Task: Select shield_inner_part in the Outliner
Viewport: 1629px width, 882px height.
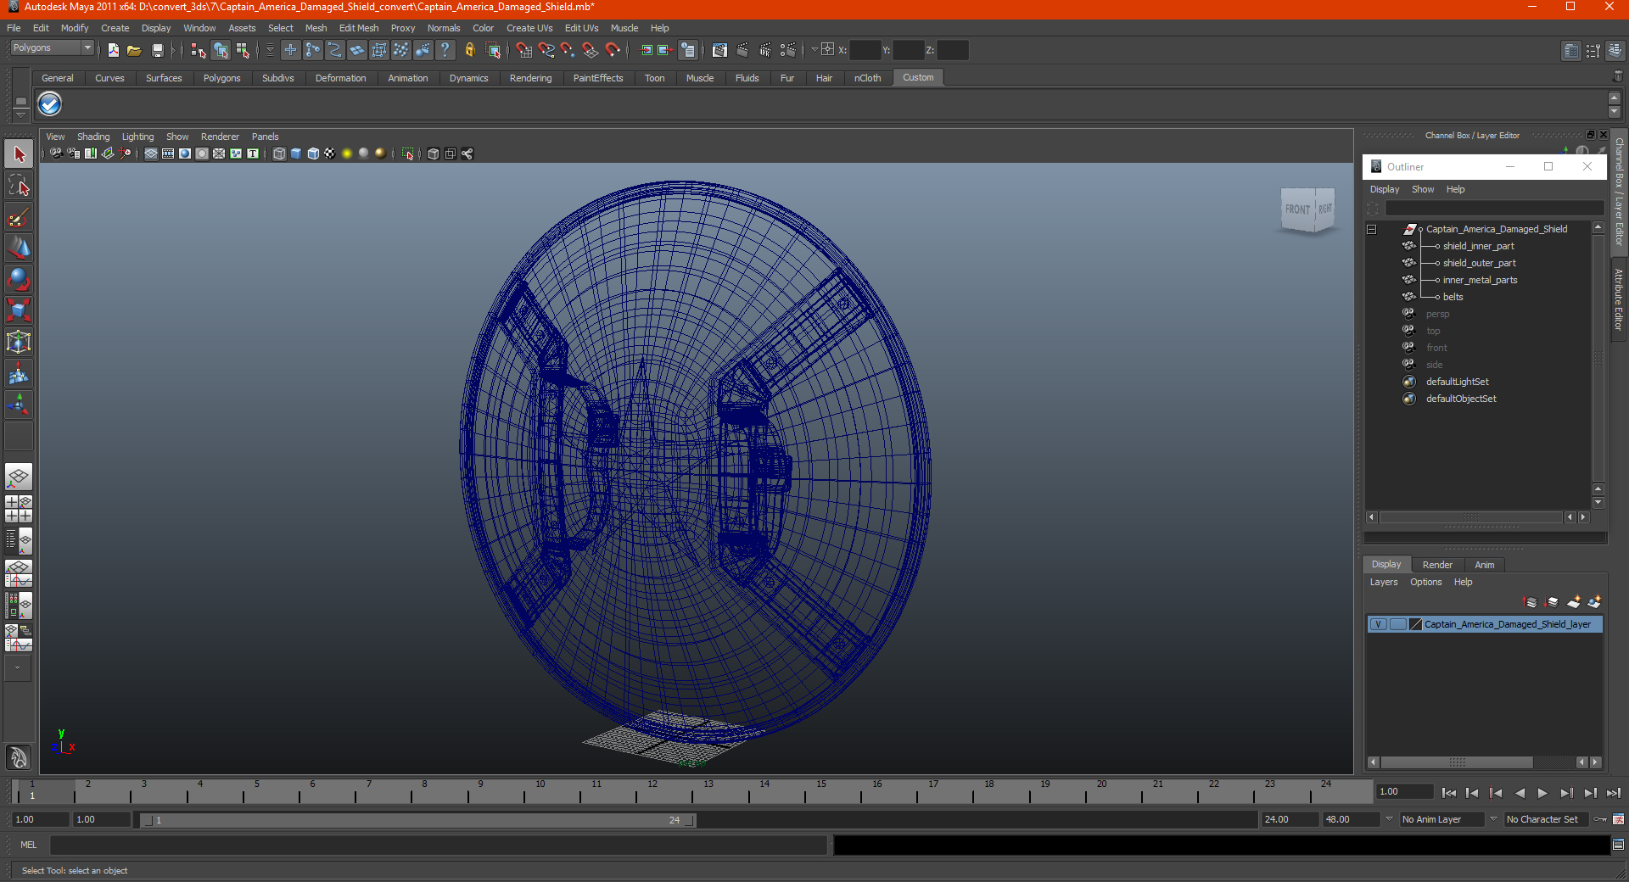Action: [1478, 246]
